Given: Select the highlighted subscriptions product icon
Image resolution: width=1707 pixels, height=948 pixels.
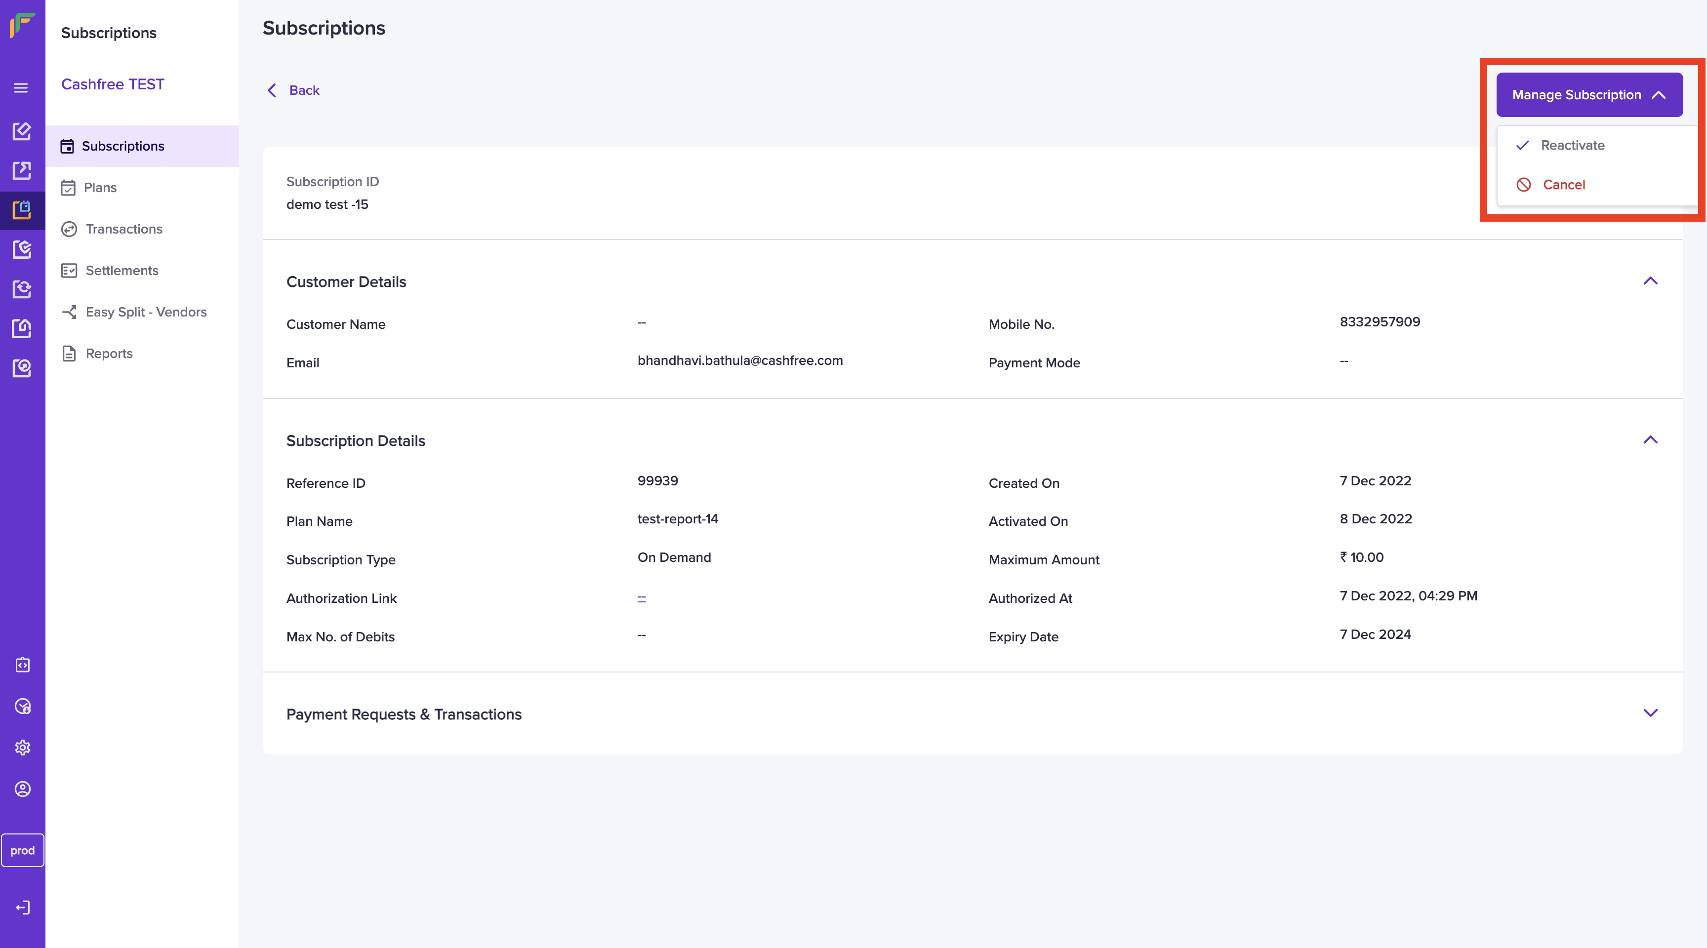Looking at the screenshot, I should pyautogui.click(x=22, y=210).
